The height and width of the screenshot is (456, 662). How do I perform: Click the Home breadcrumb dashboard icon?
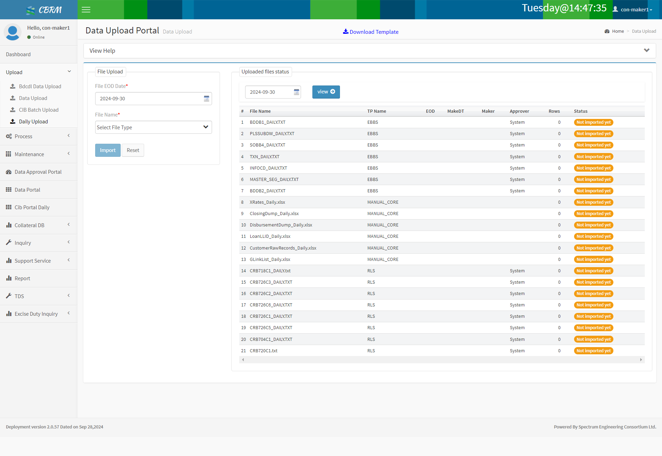607,31
